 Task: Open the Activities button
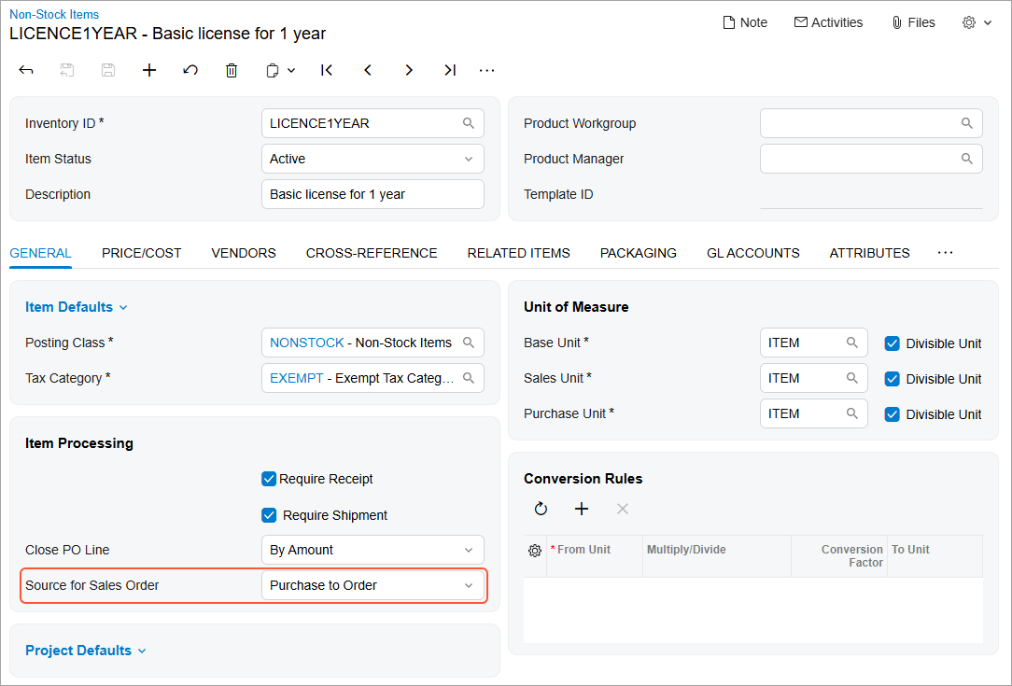828,22
